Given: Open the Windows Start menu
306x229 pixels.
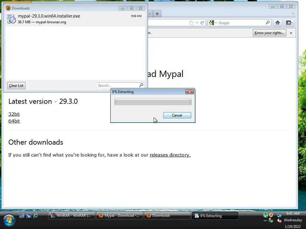Looking at the screenshot, I should [9, 220].
